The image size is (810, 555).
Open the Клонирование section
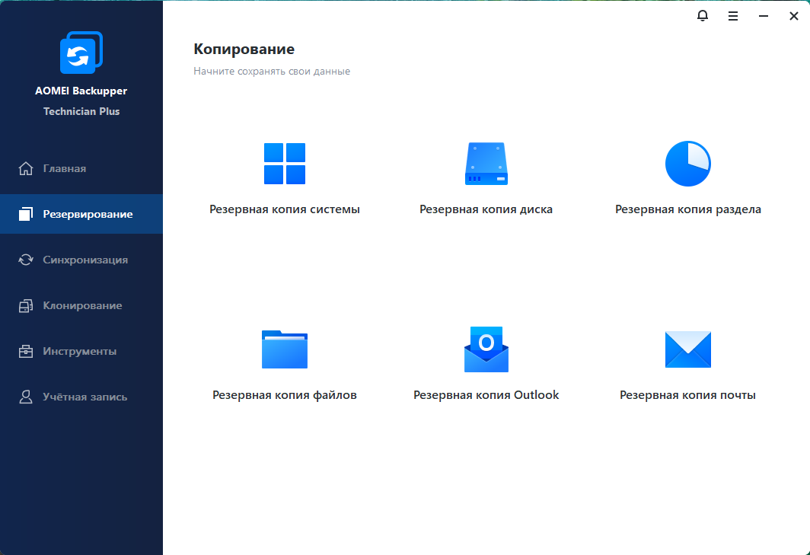[82, 305]
